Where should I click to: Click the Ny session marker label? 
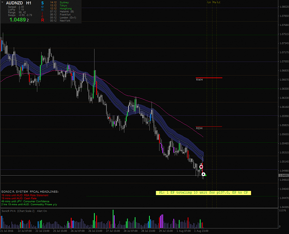pyautogui.click(x=214, y=2)
